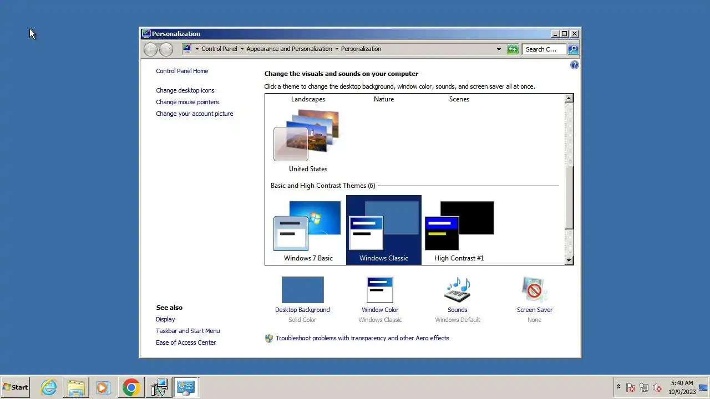Expand the address bar root dropdown arrow
The image size is (710, 399).
(x=197, y=49)
